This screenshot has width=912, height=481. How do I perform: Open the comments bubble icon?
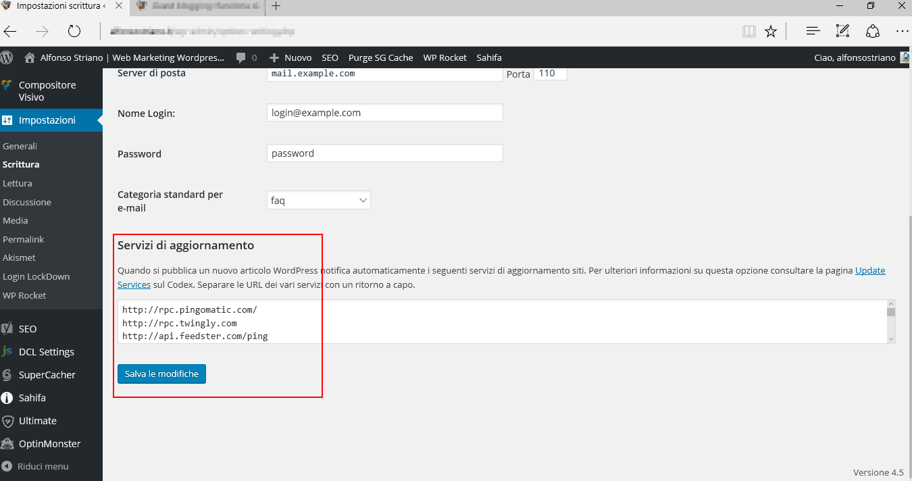coord(241,58)
